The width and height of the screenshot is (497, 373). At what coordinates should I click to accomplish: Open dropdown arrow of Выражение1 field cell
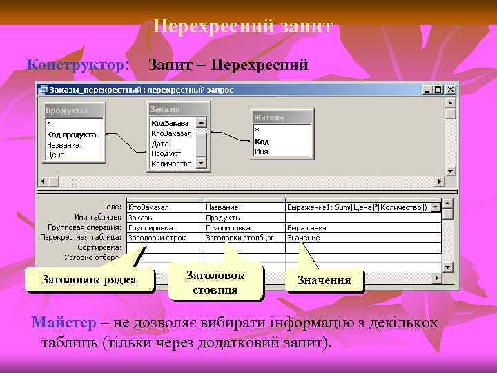[x=436, y=207]
